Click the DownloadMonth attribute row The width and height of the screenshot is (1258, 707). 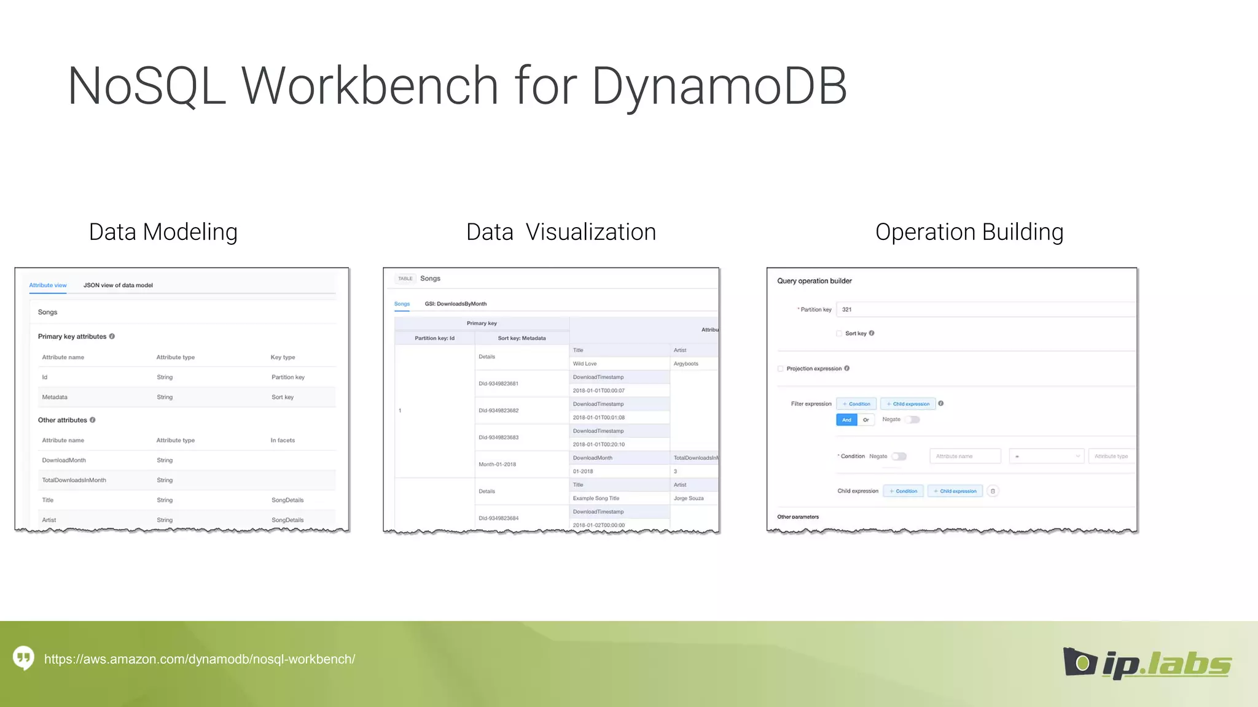(187, 460)
